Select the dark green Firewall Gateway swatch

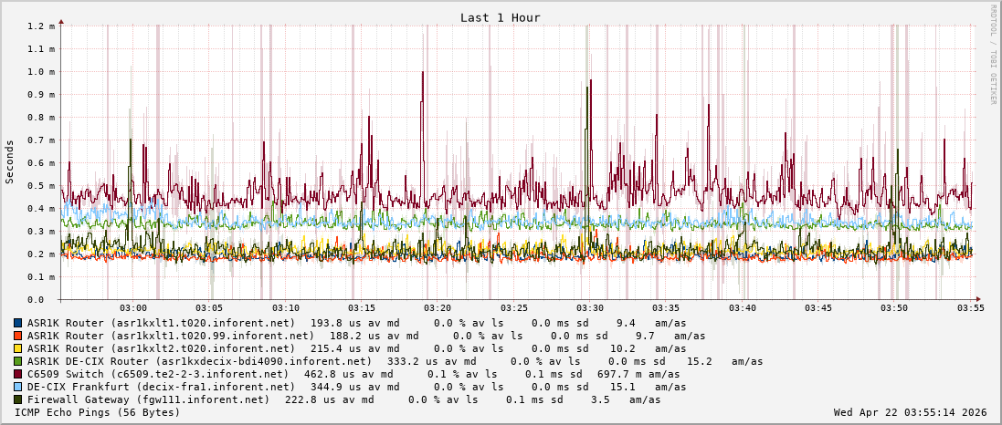(18, 399)
